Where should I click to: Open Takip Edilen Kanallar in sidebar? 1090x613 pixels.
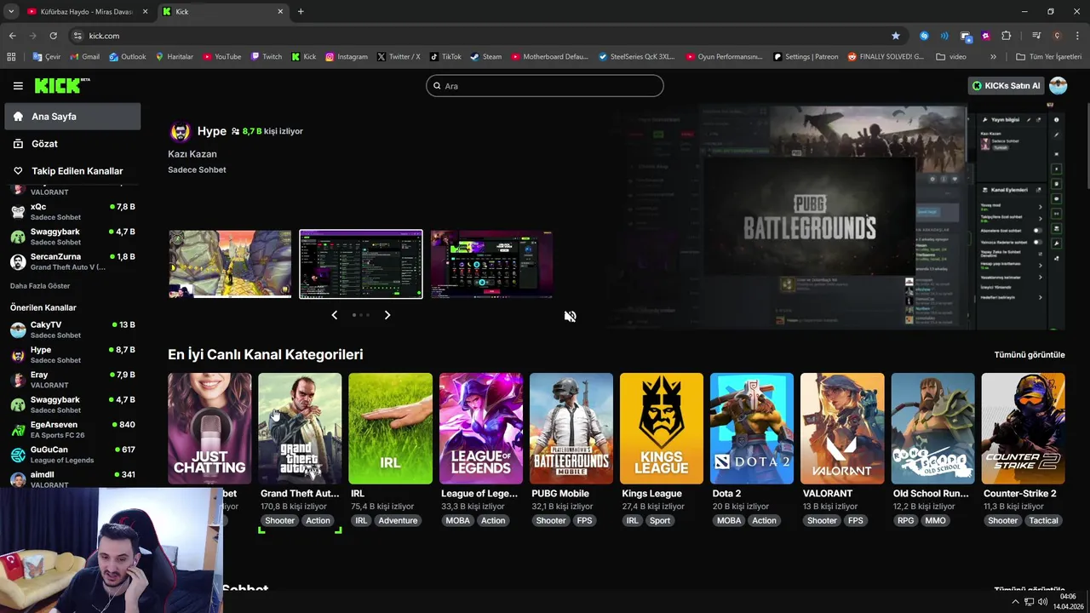72,171
